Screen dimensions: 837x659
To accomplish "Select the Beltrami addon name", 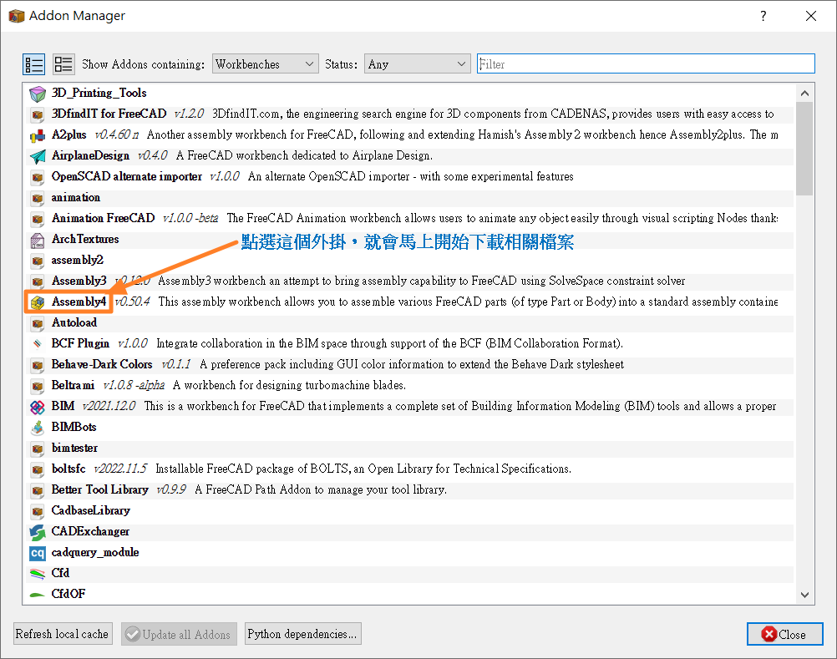I will click(73, 385).
